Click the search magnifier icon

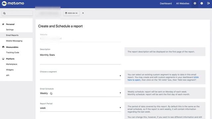4,13
